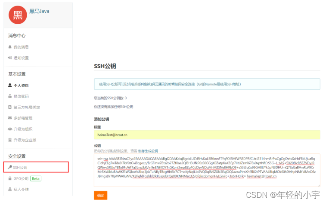Click the key icon beside SSH公钥

[x=10, y=167]
